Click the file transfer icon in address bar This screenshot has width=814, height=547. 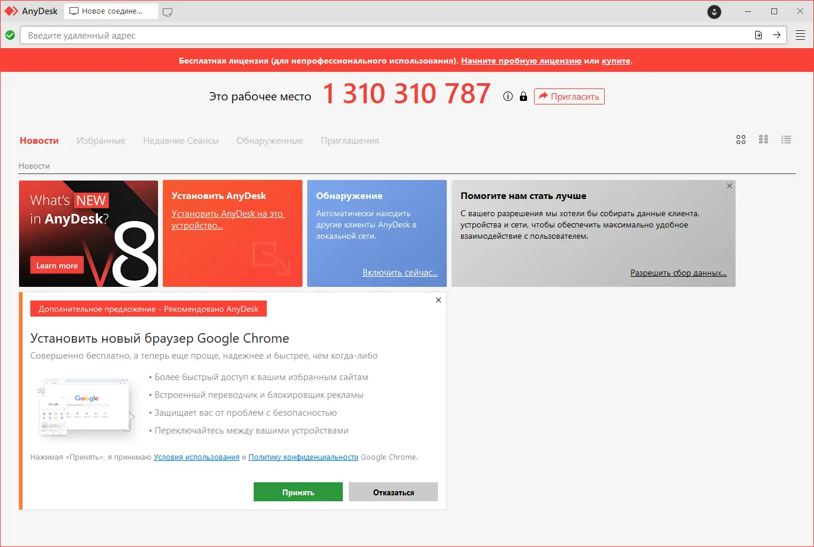[x=758, y=35]
